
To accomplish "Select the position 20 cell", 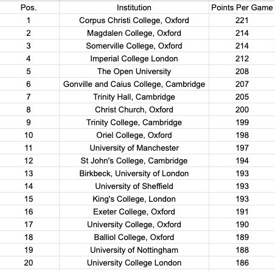I will (29, 262).
